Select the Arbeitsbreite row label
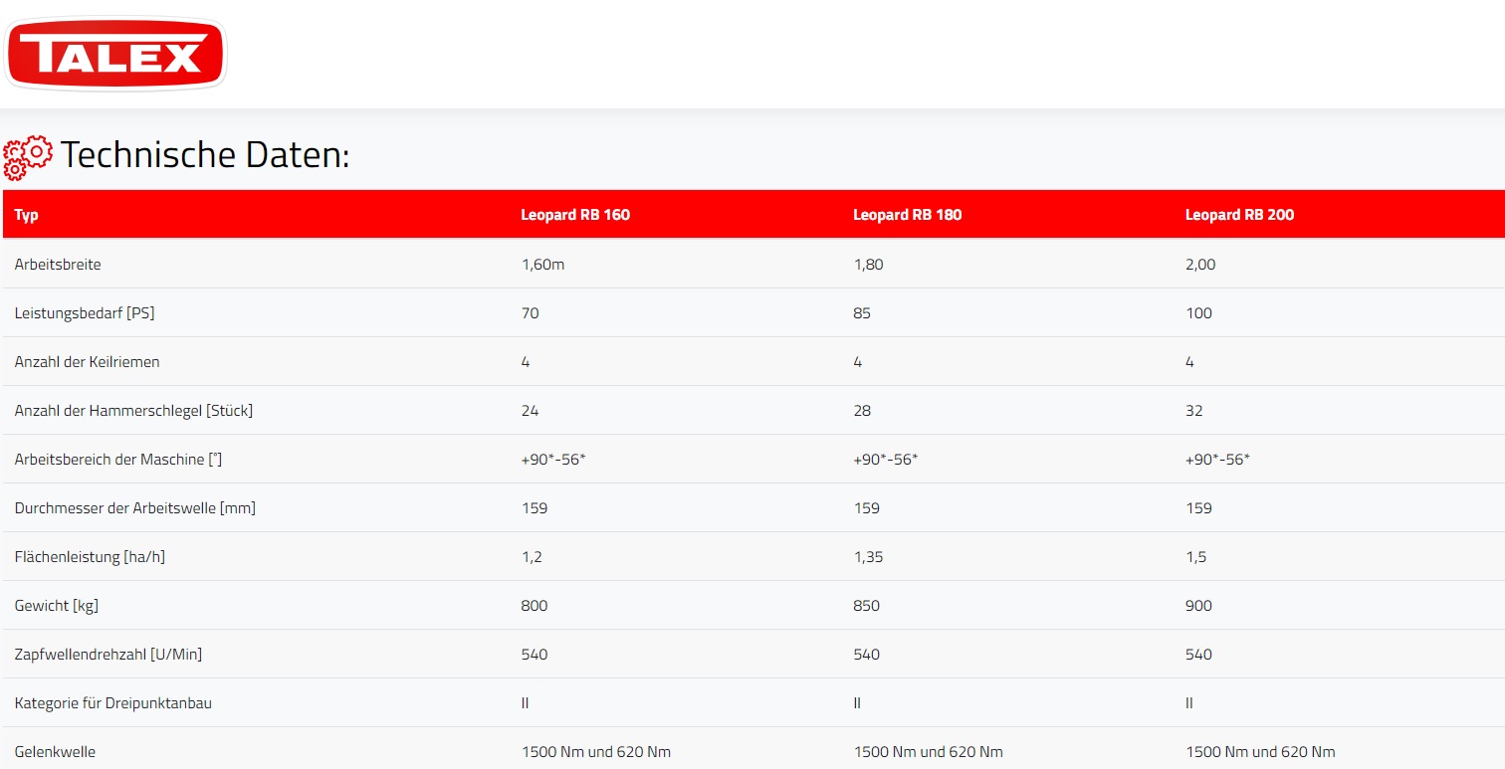The width and height of the screenshot is (1505, 769). coord(58,265)
